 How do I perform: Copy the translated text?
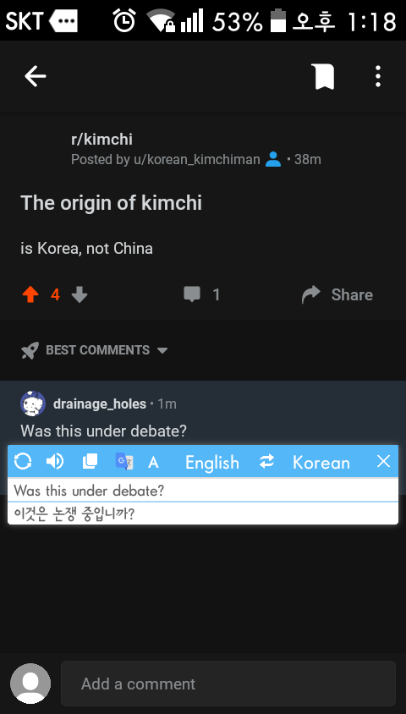point(90,462)
